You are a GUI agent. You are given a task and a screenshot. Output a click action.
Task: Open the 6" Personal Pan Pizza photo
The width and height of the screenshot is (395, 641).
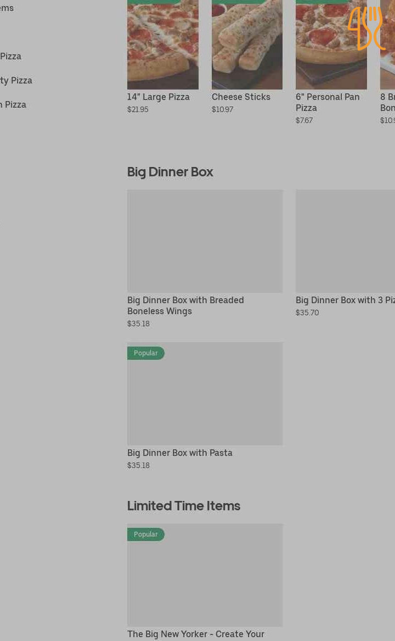point(331,44)
